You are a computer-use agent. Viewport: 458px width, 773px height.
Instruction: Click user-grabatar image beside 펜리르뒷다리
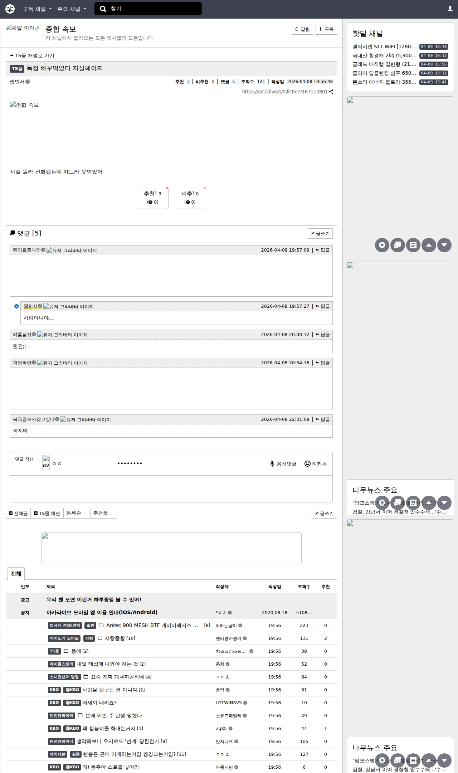click(72, 250)
